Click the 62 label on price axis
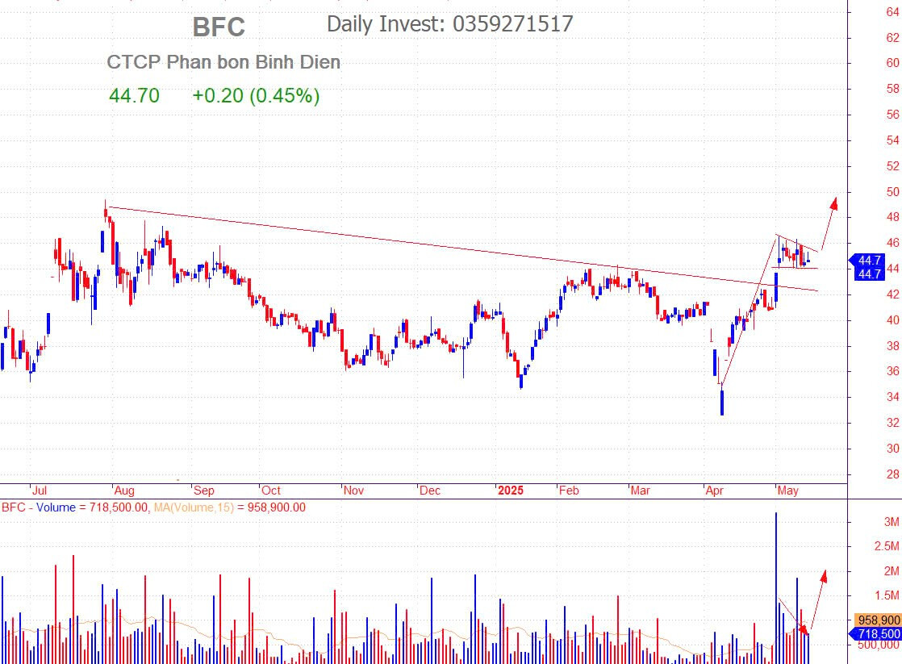 [892, 38]
